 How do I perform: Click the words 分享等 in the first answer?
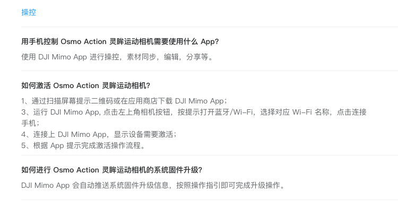(197, 57)
